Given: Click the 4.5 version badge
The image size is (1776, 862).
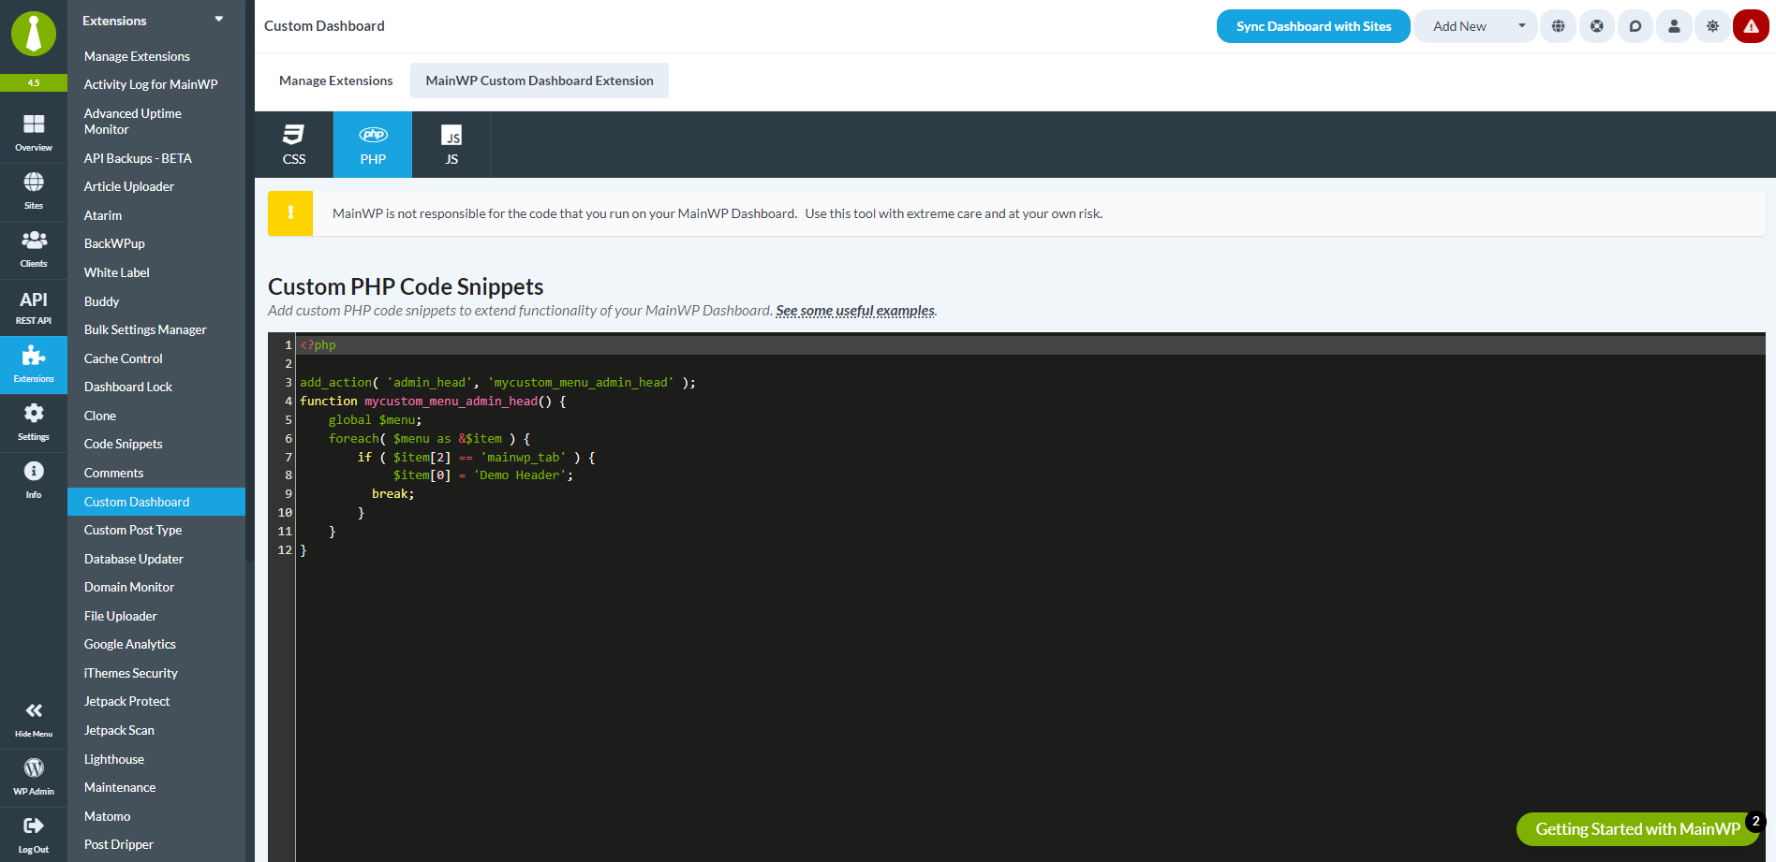Looking at the screenshot, I should coord(34,82).
